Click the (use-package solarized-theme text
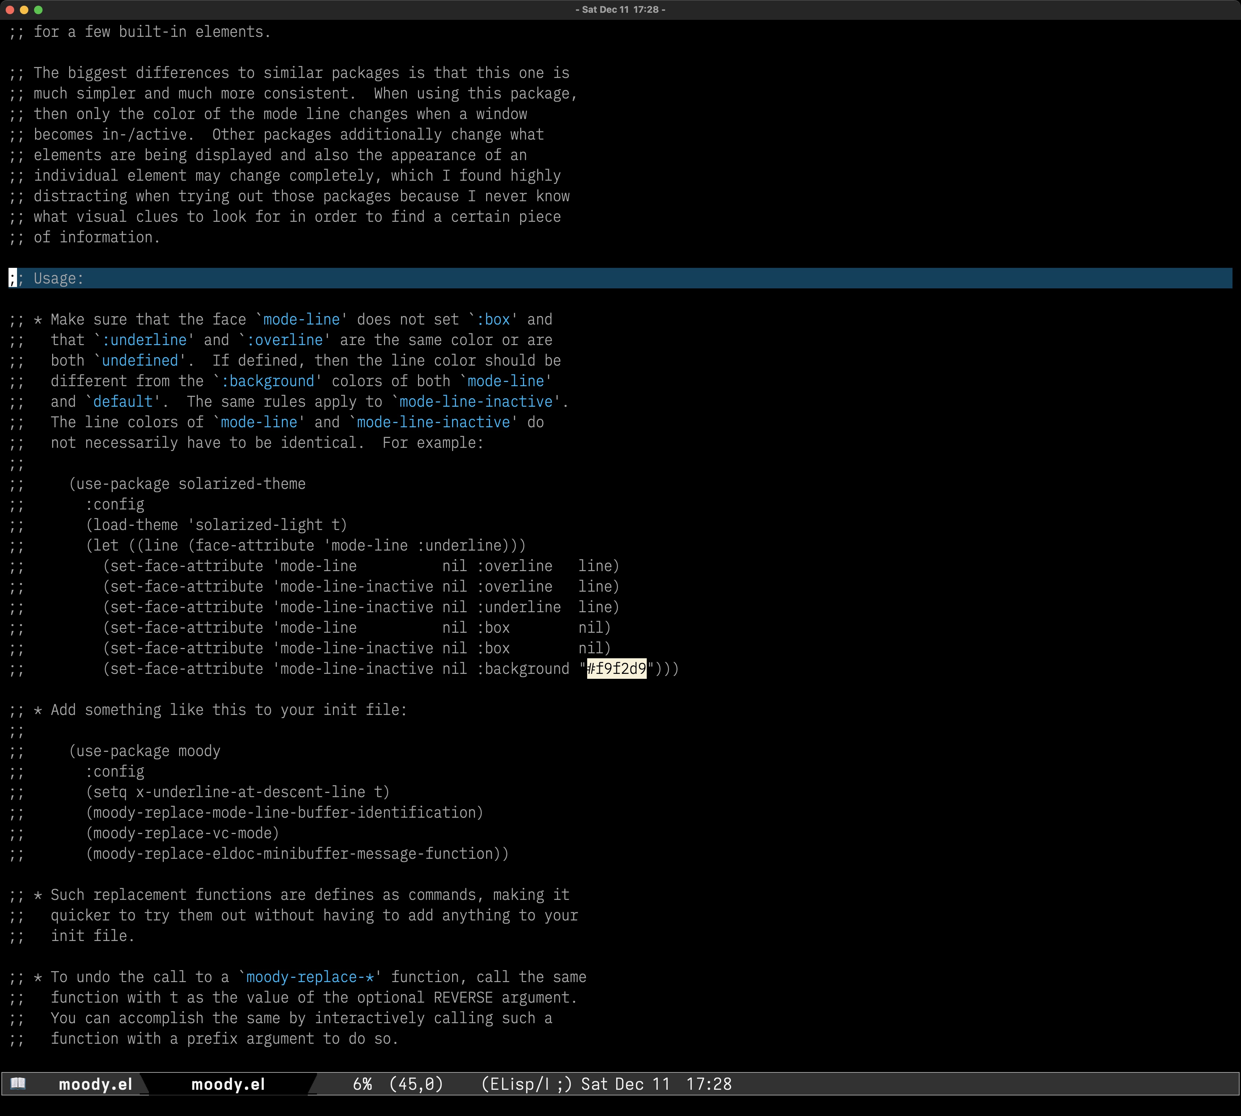1241x1116 pixels. coord(187,484)
